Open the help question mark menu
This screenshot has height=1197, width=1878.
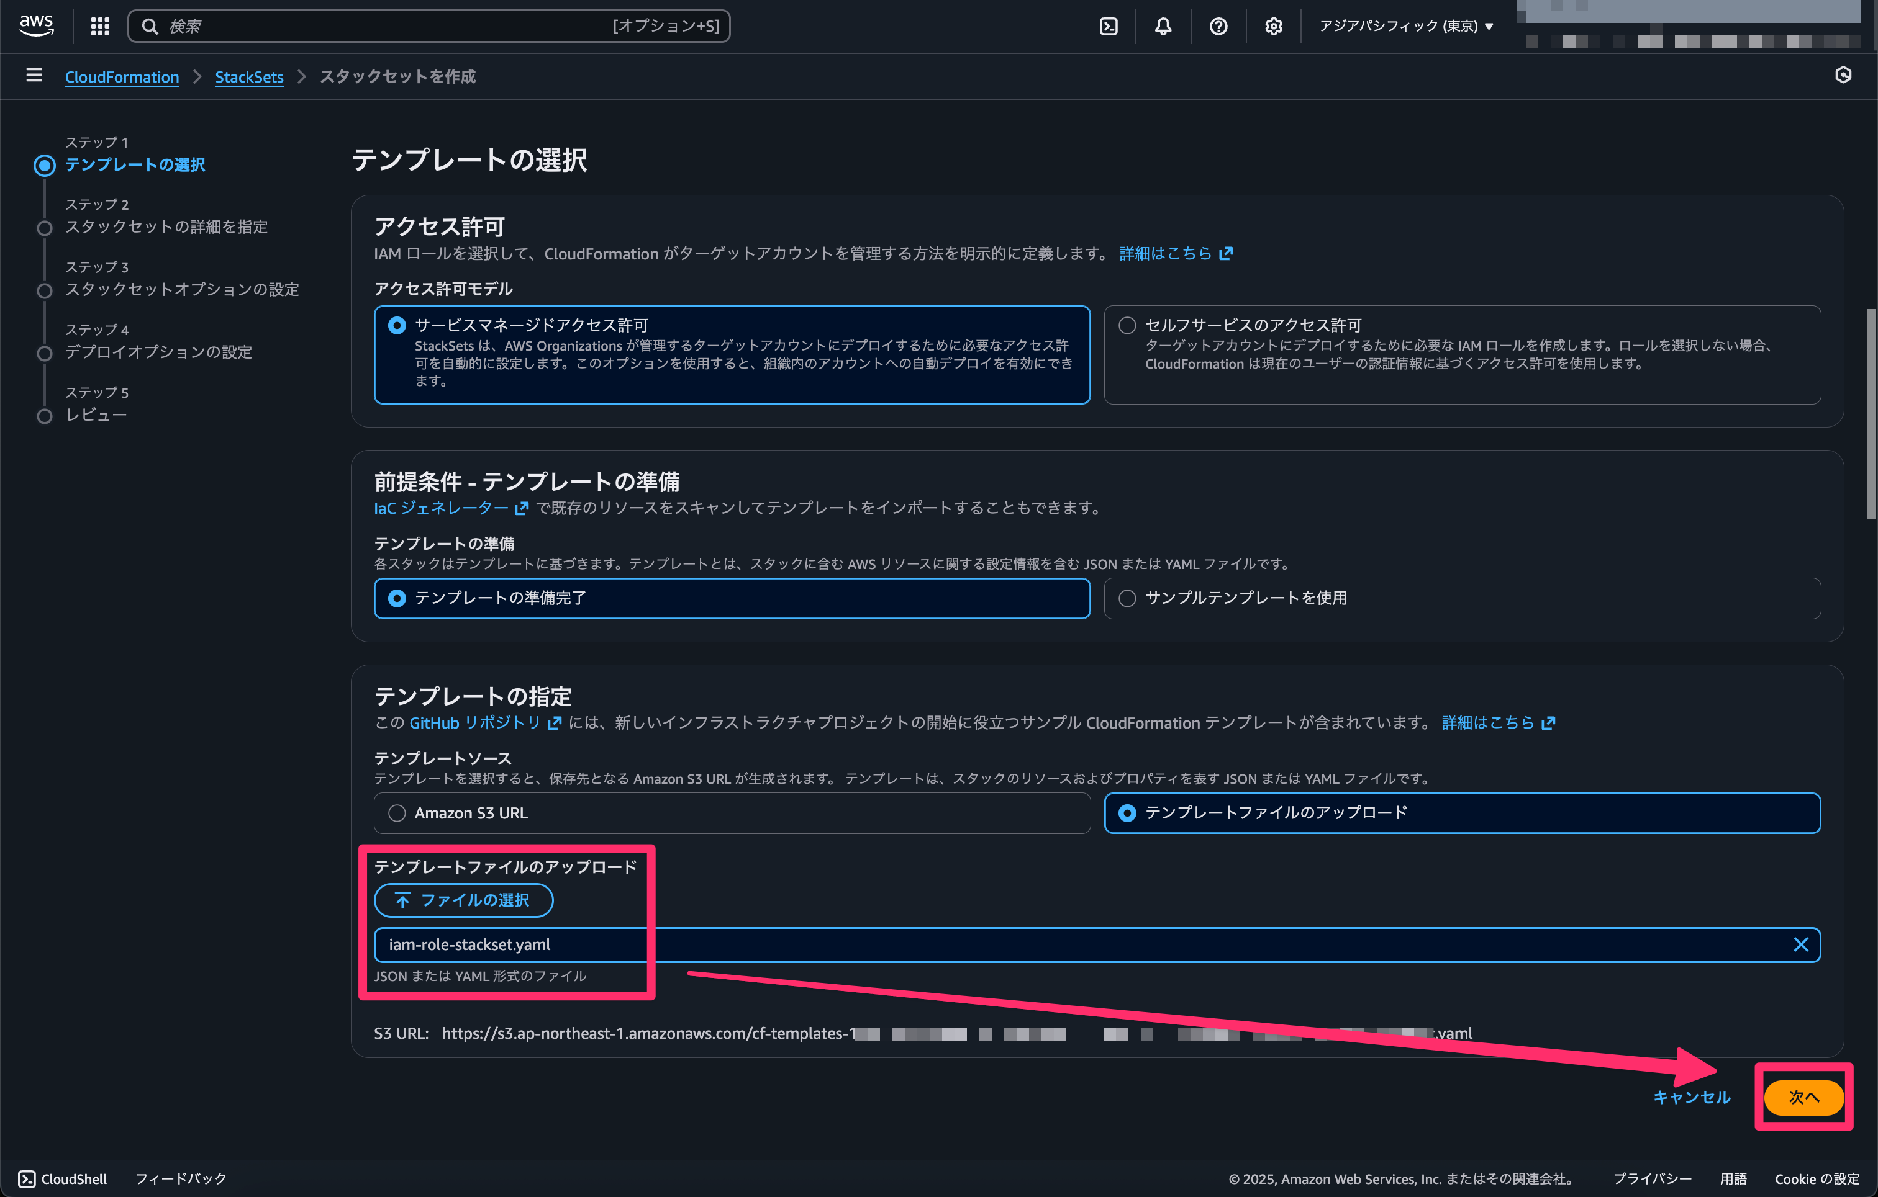click(1218, 27)
